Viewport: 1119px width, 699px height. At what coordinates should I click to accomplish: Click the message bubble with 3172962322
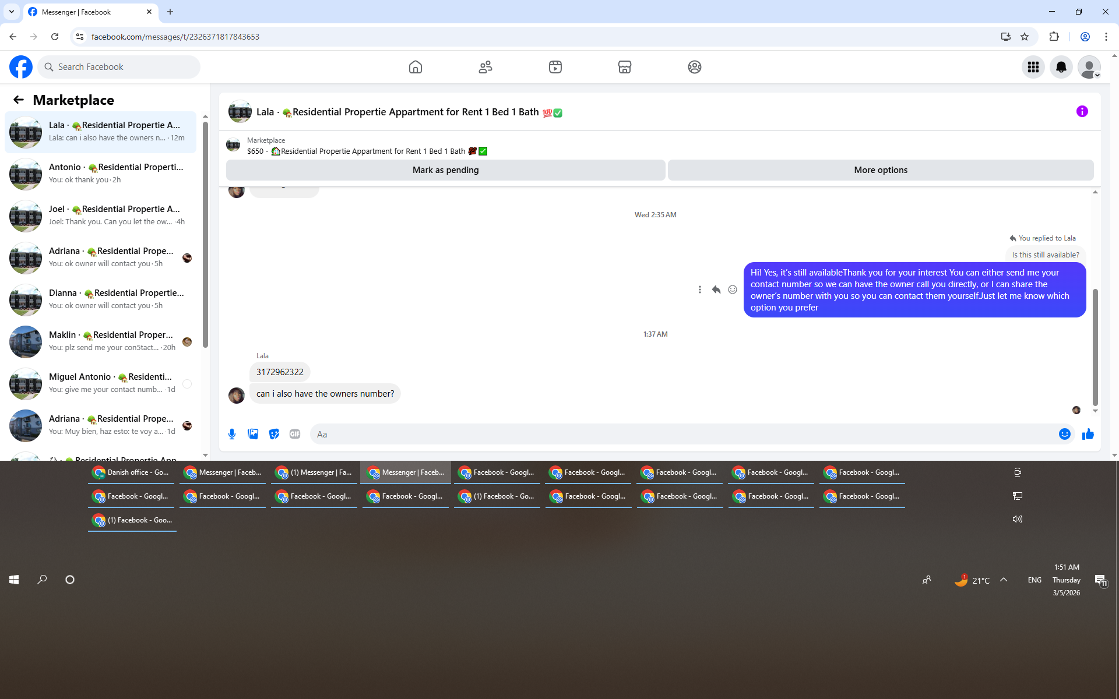[280, 372]
